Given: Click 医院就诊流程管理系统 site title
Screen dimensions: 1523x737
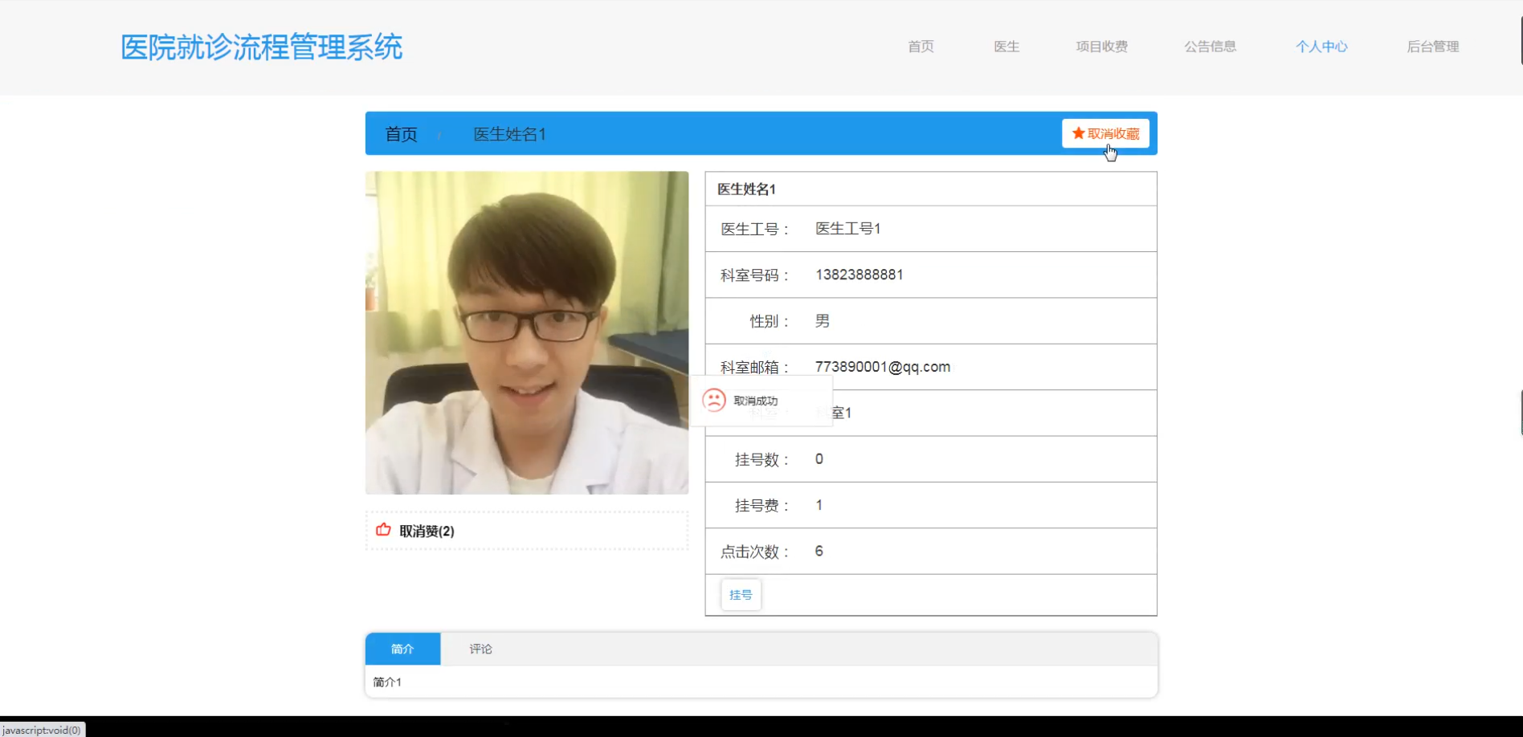Looking at the screenshot, I should tap(261, 47).
